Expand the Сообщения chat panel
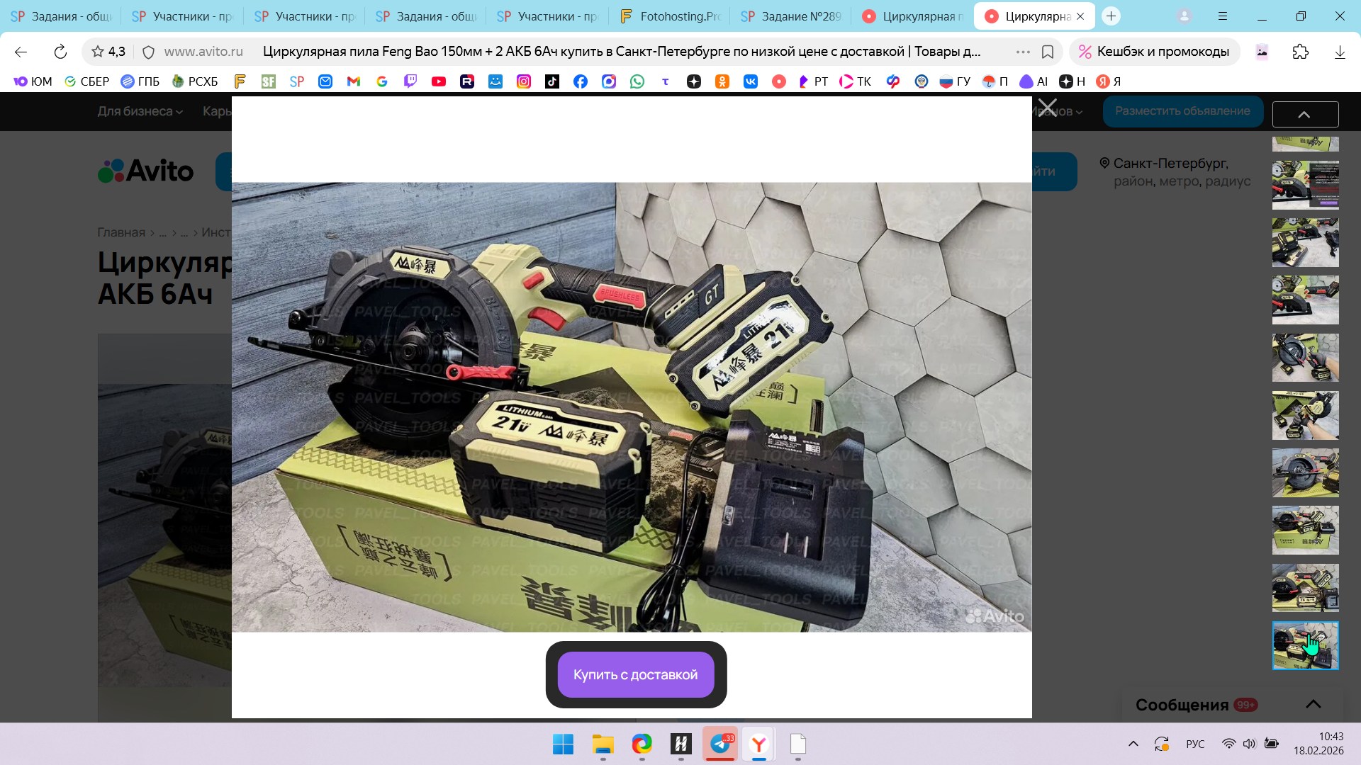Viewport: 1361px width, 765px height. coord(1313,704)
